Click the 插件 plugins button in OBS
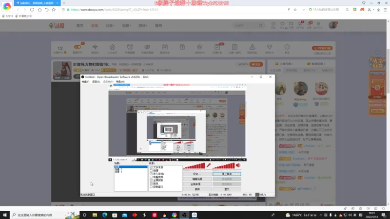 click(x=197, y=189)
